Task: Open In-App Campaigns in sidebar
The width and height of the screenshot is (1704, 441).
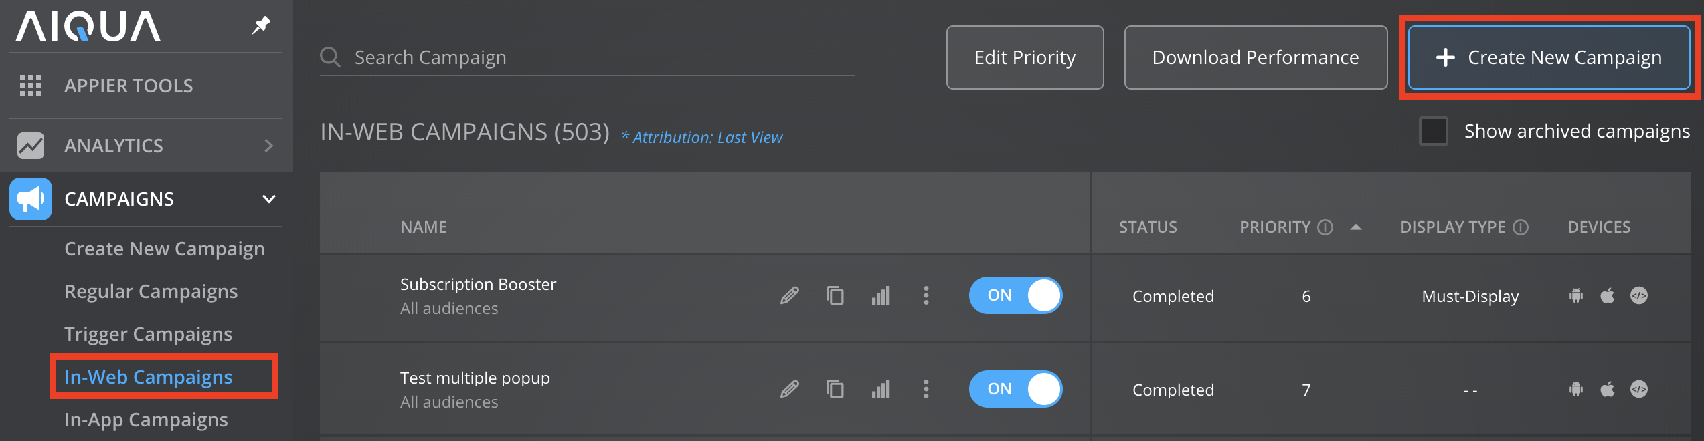Action: (146, 420)
